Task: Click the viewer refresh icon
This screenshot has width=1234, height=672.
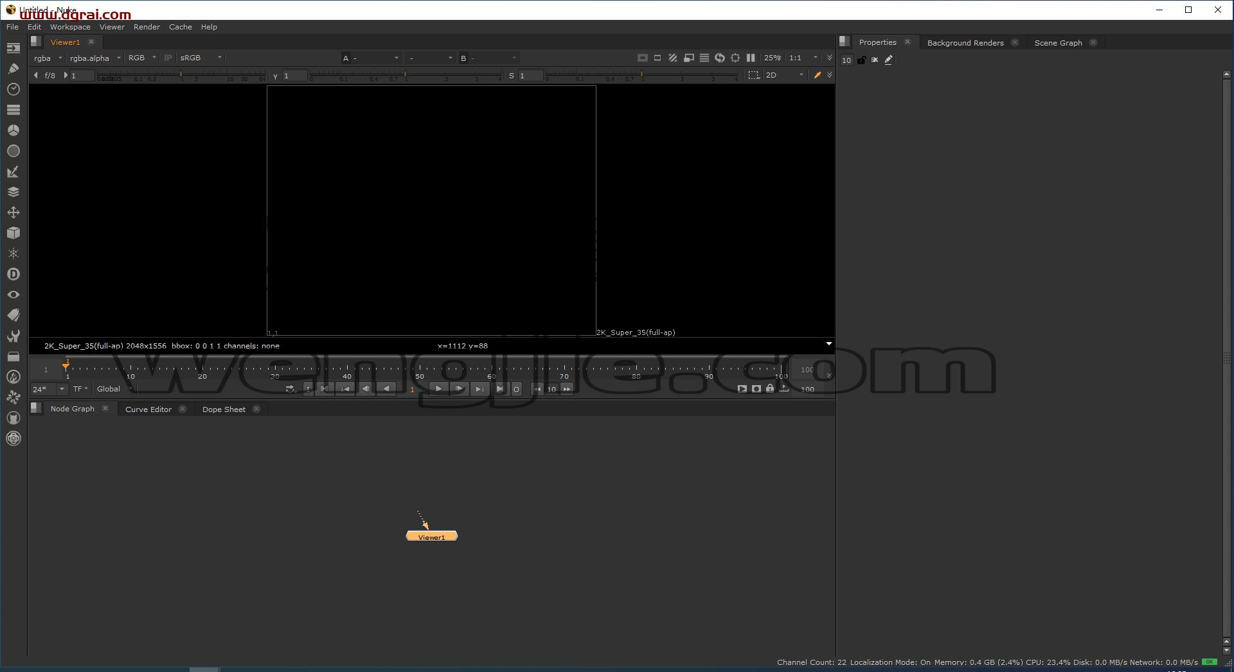Action: pos(720,58)
